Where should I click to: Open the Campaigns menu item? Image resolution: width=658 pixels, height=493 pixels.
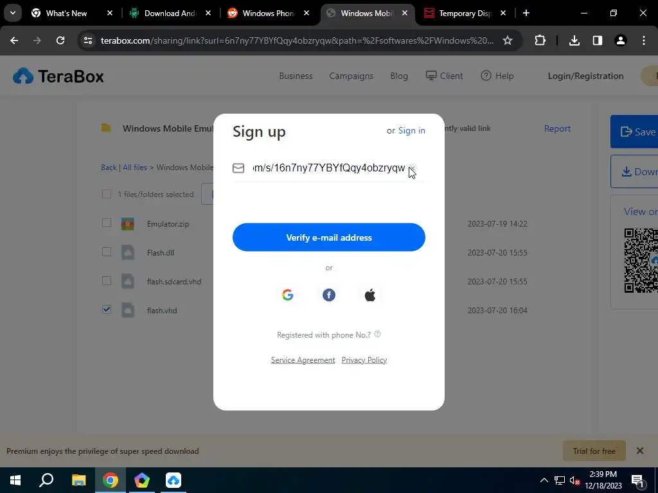[351, 76]
